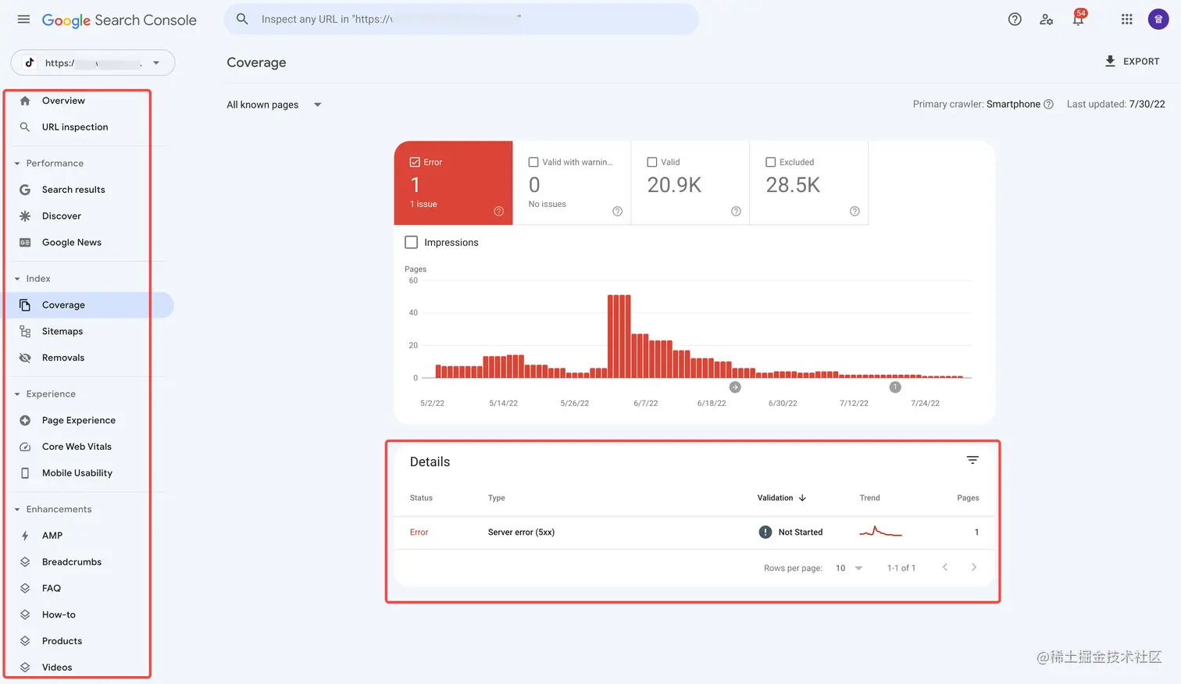Collapse the Performance section

pos(17,163)
